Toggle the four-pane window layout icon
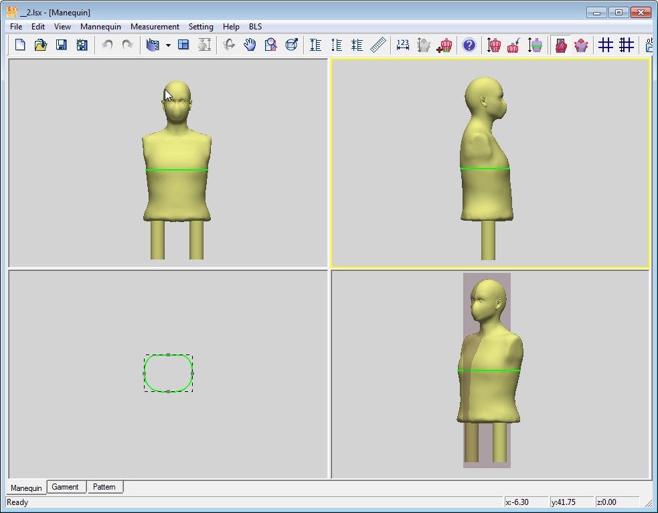The image size is (658, 513). [183, 45]
